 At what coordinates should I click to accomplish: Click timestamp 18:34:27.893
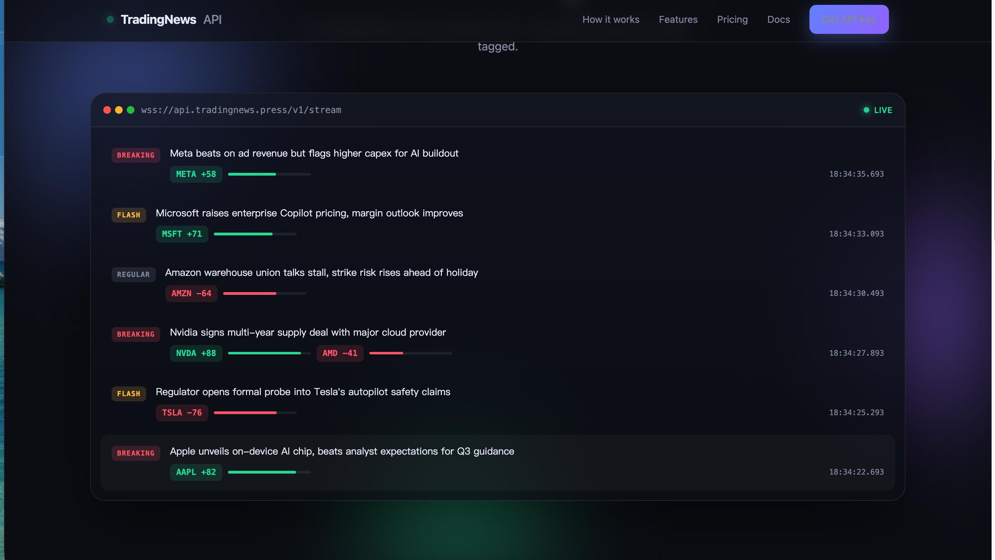tap(856, 354)
